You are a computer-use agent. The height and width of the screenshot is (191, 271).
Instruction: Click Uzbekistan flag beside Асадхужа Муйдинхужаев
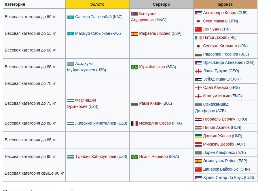click(x=70, y=64)
